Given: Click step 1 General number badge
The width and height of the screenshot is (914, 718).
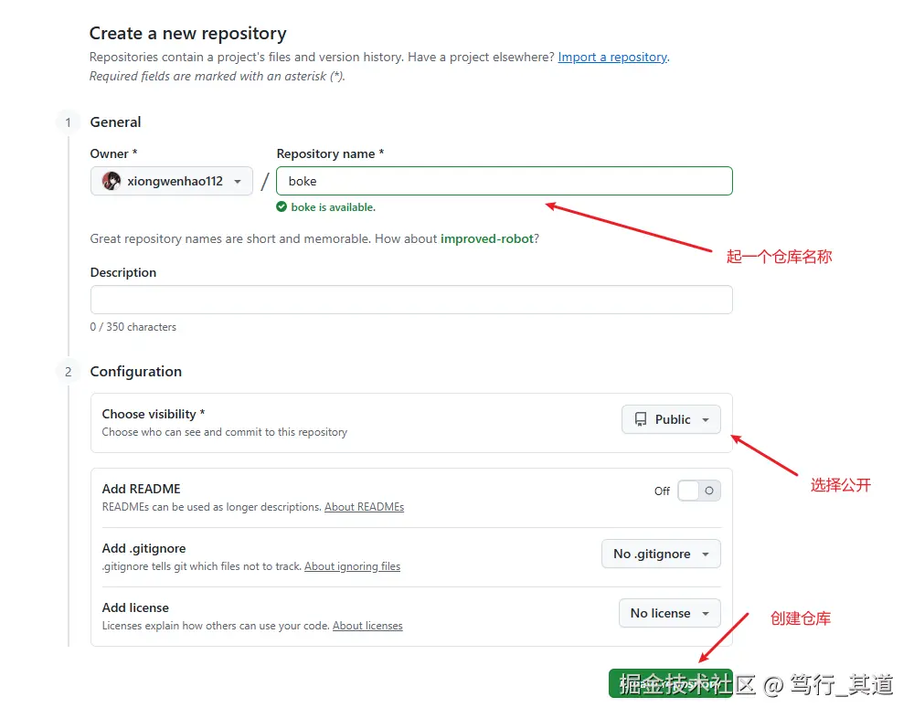Looking at the screenshot, I should coord(68,122).
